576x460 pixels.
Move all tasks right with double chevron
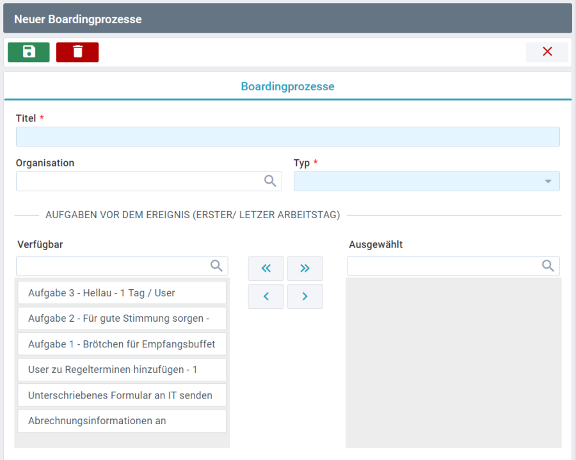pos(305,269)
